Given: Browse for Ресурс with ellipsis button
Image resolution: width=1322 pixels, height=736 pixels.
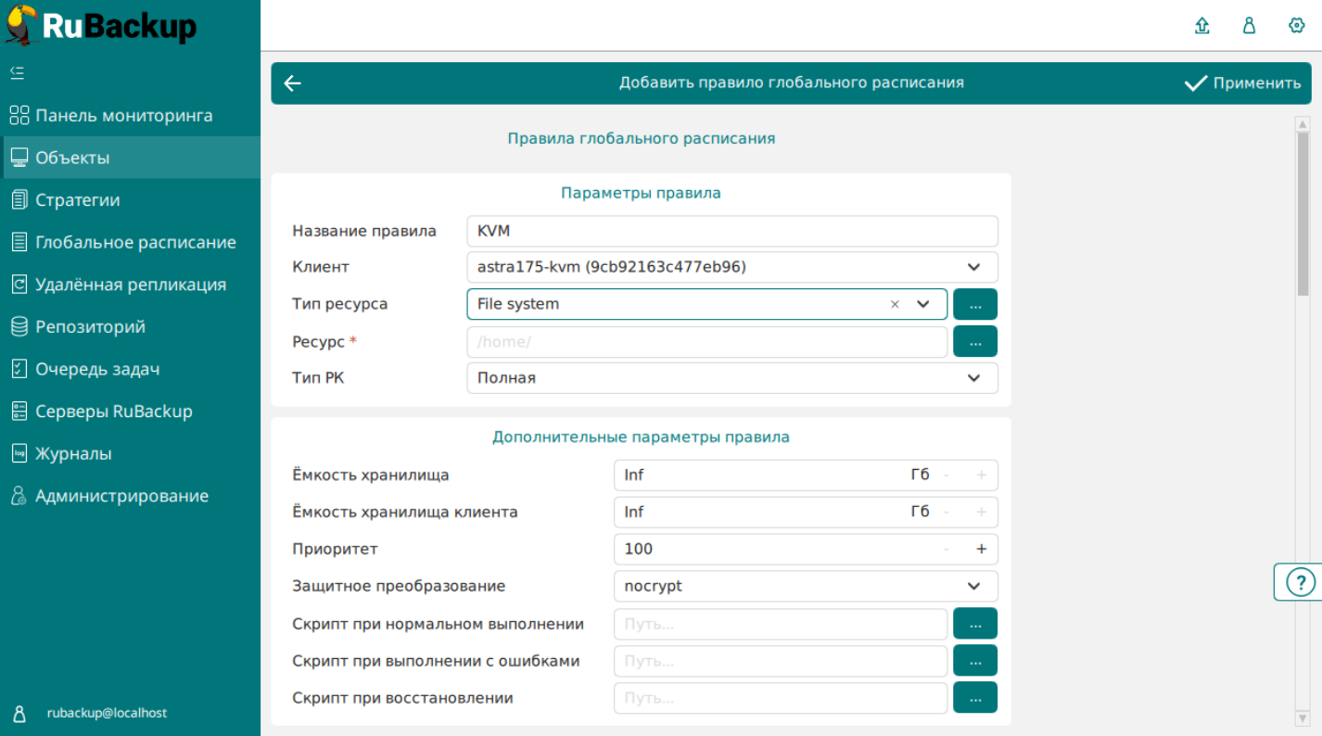Looking at the screenshot, I should (x=974, y=341).
